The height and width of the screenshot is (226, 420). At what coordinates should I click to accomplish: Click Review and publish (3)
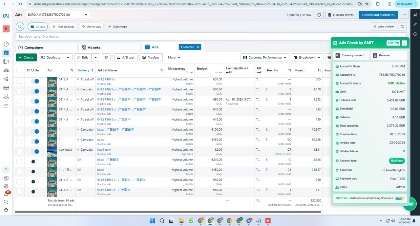pyautogui.click(x=378, y=15)
